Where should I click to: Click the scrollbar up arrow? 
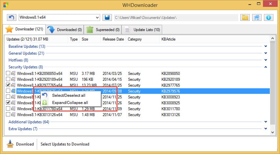tap(272, 38)
